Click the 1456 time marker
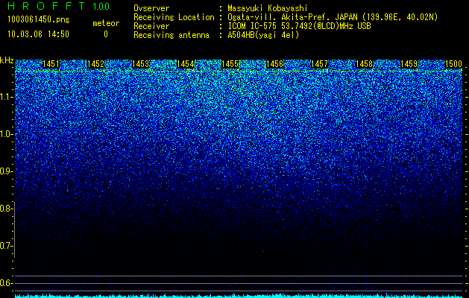Screen dimensions: 469x298 click(274, 64)
